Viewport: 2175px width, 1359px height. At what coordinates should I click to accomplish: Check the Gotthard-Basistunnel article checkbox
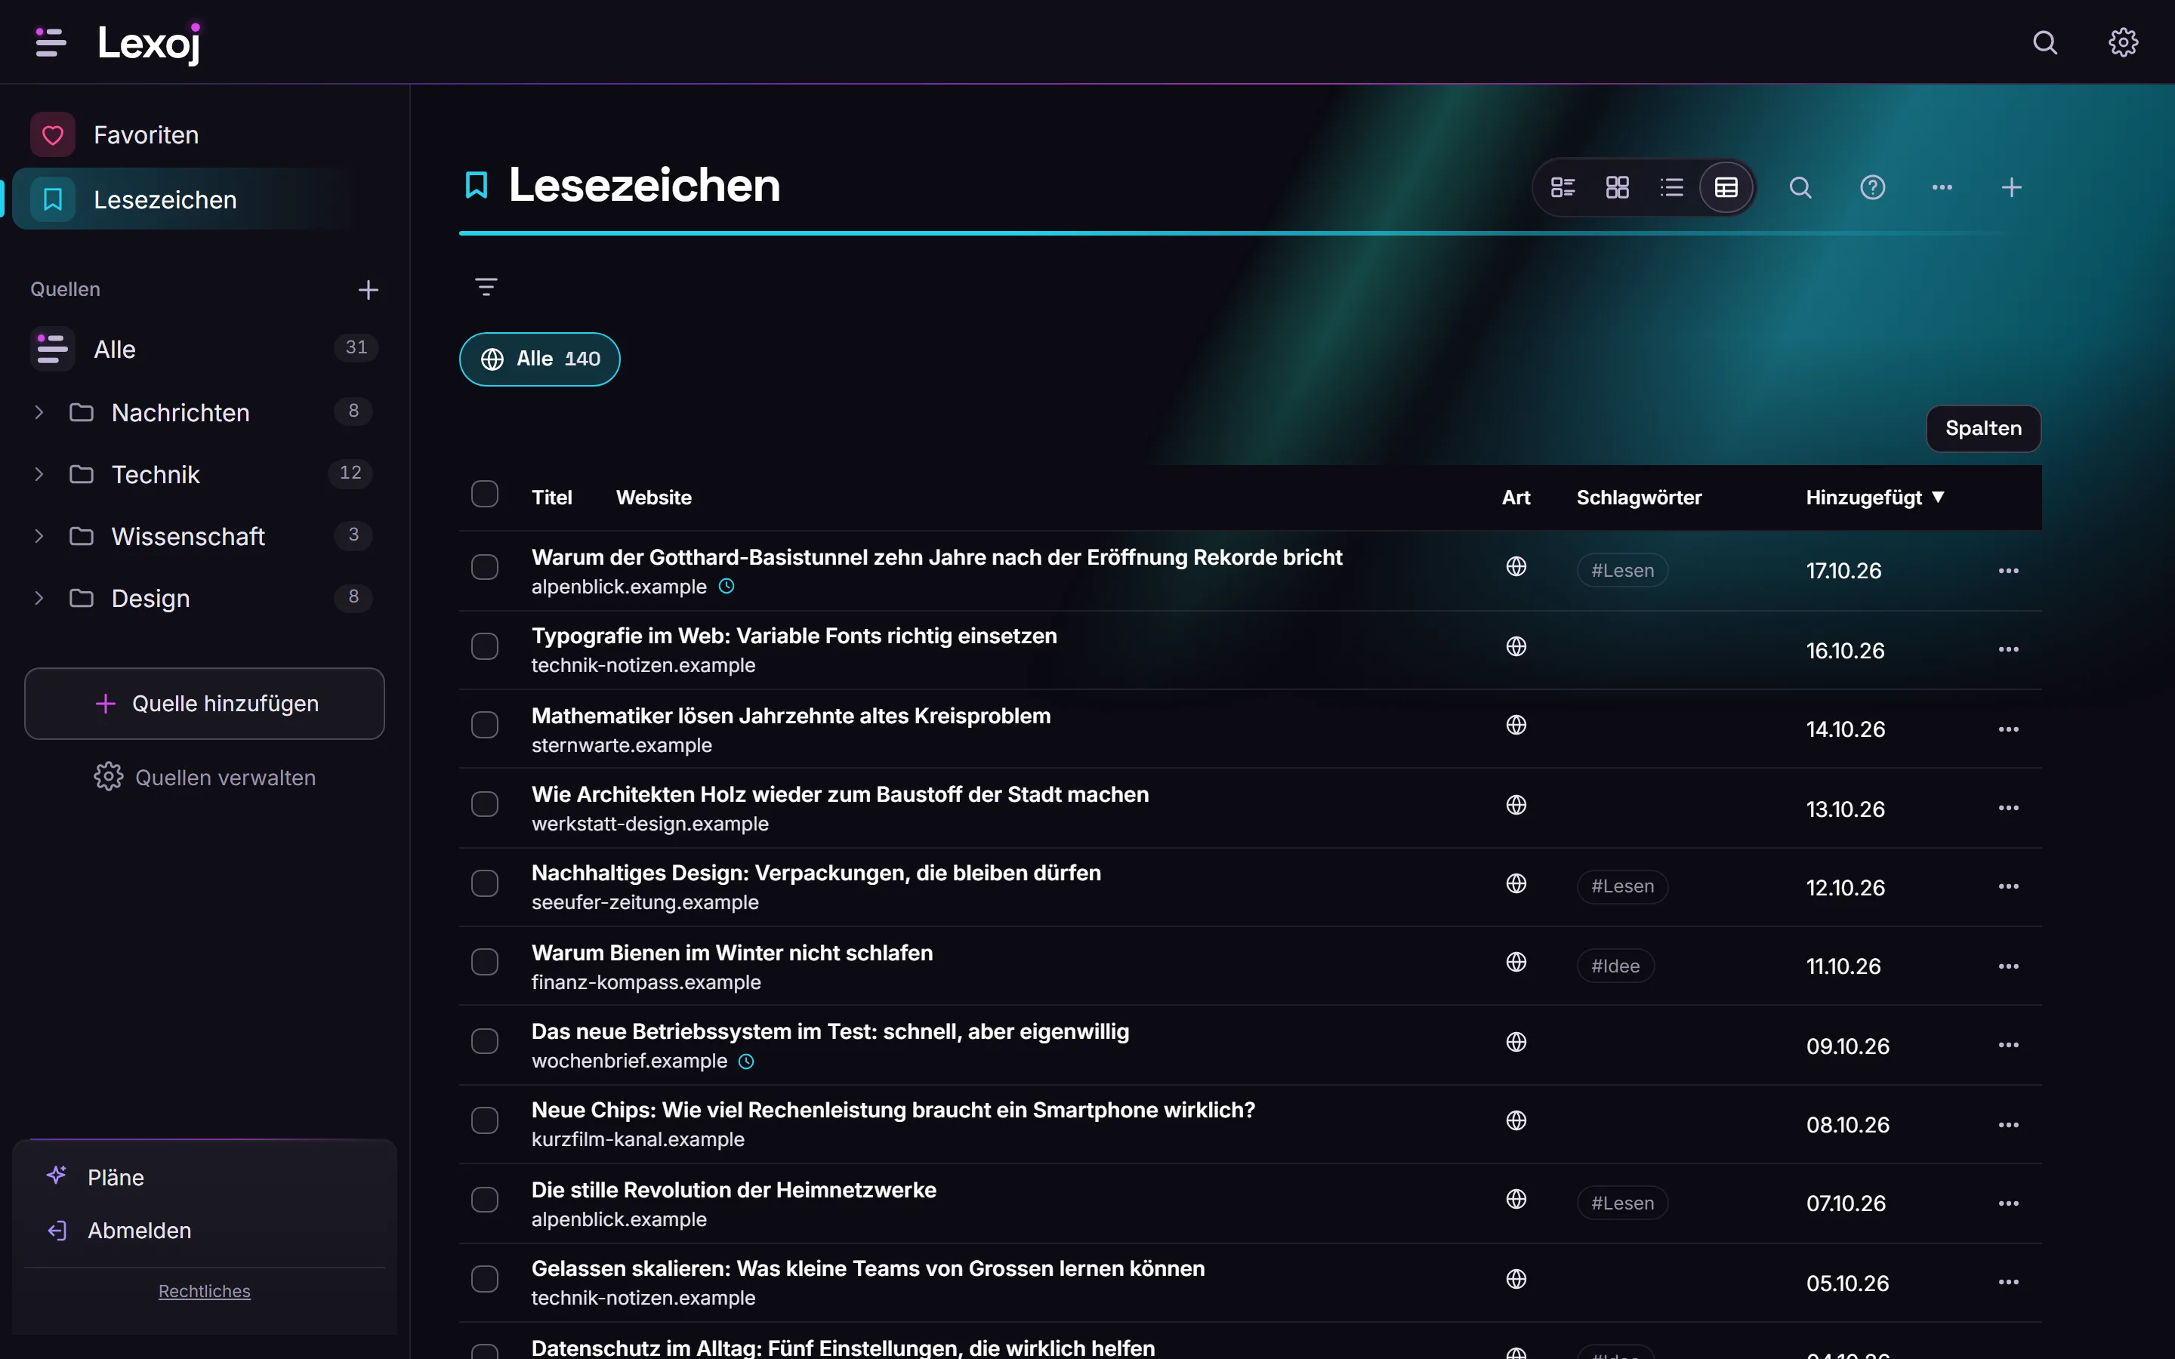(x=484, y=567)
